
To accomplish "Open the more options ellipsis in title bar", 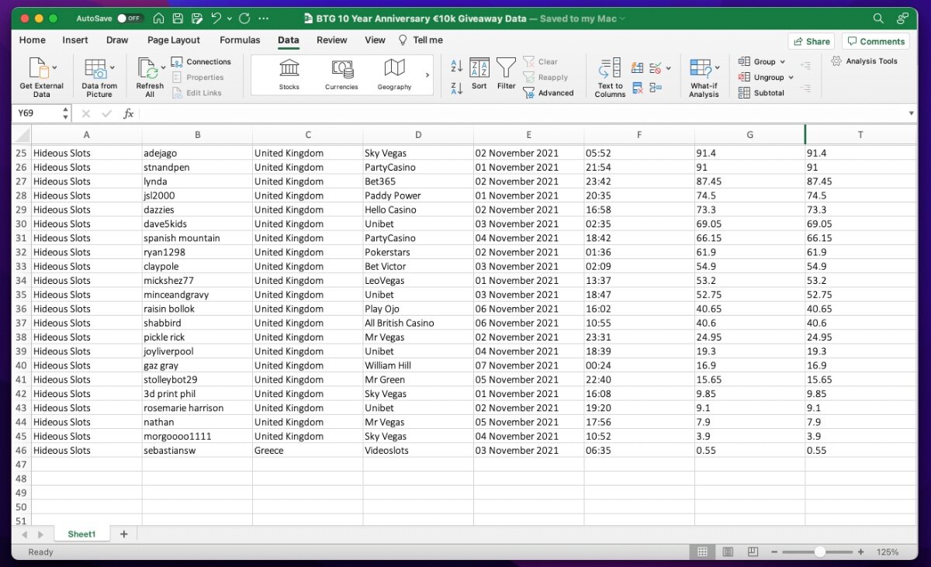I will tap(265, 18).
